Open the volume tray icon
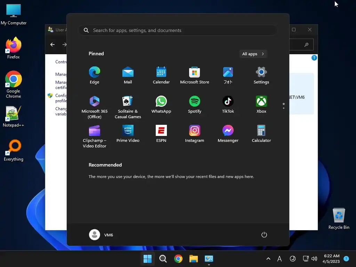The image size is (356, 267). (x=314, y=259)
